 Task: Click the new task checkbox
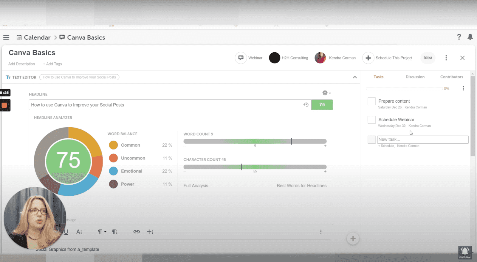click(x=372, y=139)
